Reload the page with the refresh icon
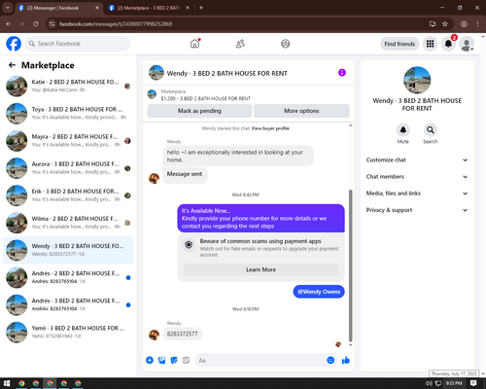The height and width of the screenshot is (389, 486). (36, 24)
